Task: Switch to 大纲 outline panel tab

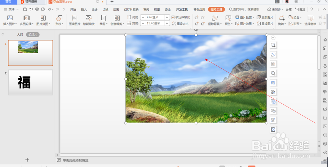Action: click(20, 35)
